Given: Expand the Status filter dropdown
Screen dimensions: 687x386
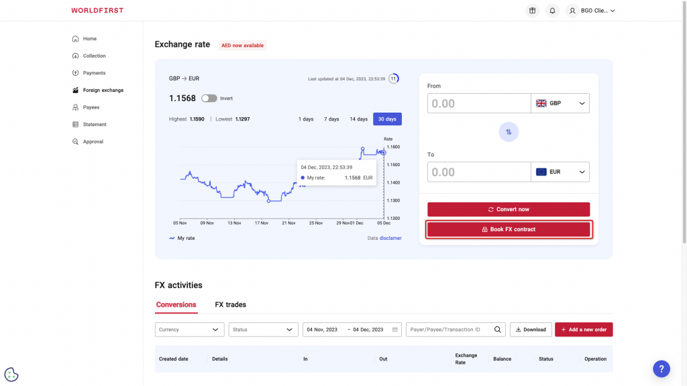Looking at the screenshot, I should pyautogui.click(x=263, y=330).
